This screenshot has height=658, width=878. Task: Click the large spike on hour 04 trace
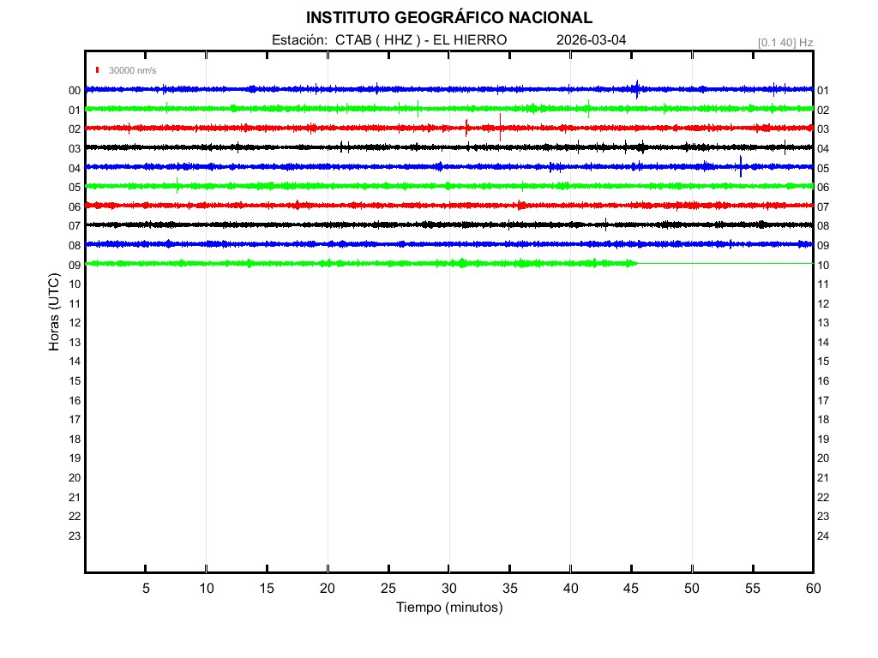[x=741, y=166]
